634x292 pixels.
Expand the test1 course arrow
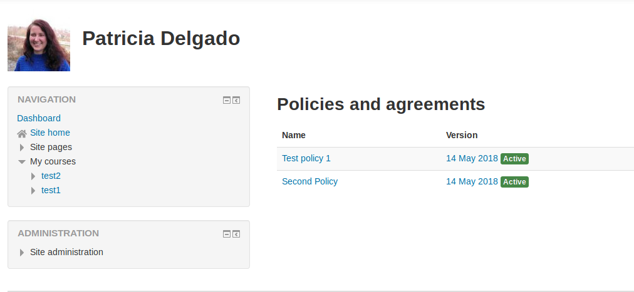pos(33,191)
